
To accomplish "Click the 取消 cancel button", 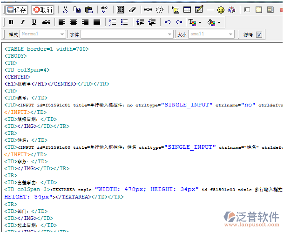I will pyautogui.click(x=43, y=10).
